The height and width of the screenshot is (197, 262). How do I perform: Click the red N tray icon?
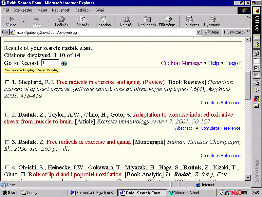coord(234,193)
